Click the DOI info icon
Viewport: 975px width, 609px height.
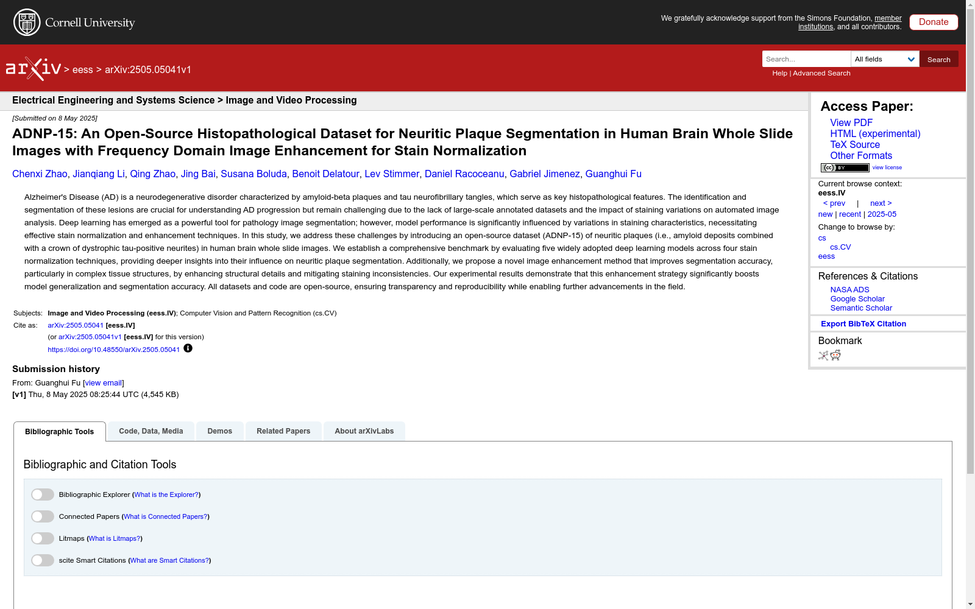click(x=188, y=348)
